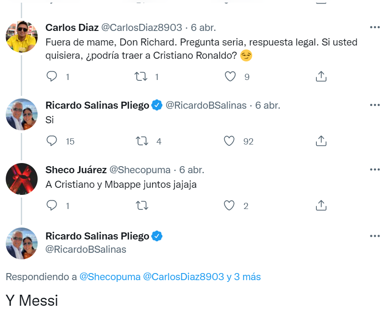Open more options on Carlos Diaz's tweet
This screenshot has width=392, height=323.
pyautogui.click(x=375, y=27)
